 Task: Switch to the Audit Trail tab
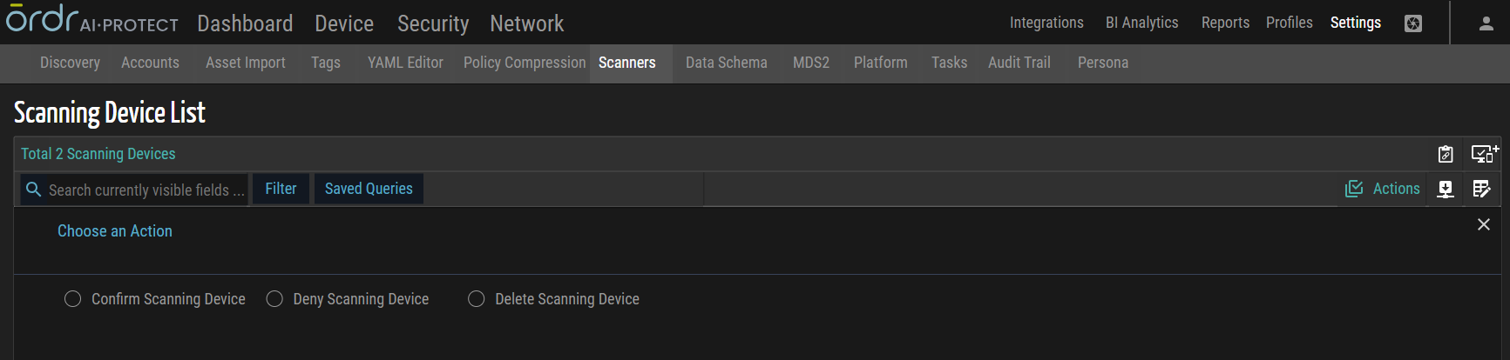coord(1019,63)
